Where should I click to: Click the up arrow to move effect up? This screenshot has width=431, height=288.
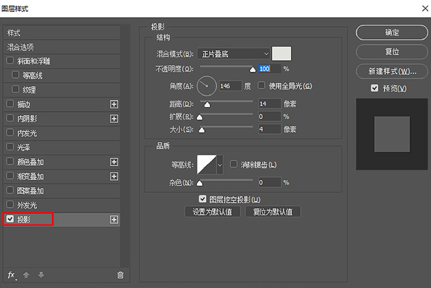pyautogui.click(x=25, y=275)
